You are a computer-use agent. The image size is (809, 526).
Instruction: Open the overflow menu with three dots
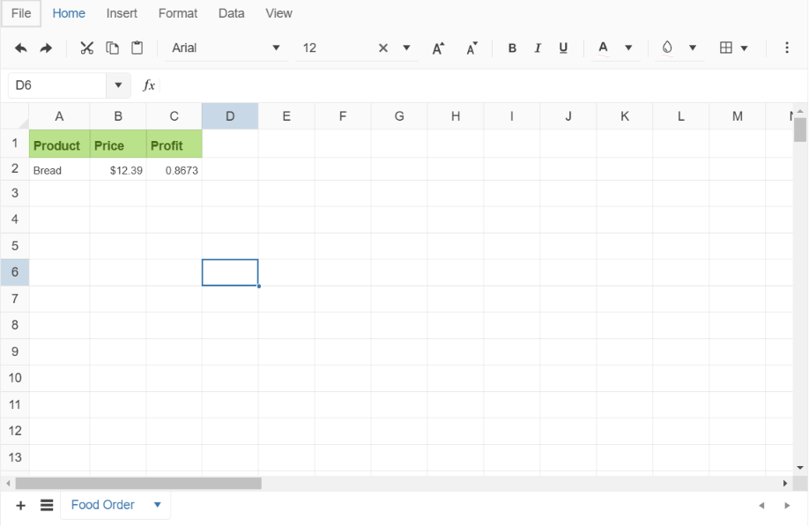pos(787,48)
